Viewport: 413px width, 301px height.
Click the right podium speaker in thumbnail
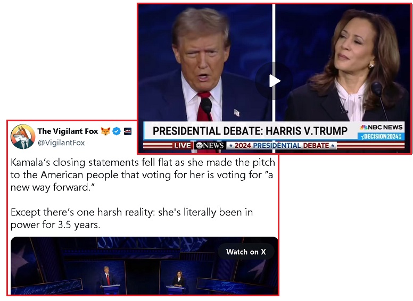pos(179,279)
